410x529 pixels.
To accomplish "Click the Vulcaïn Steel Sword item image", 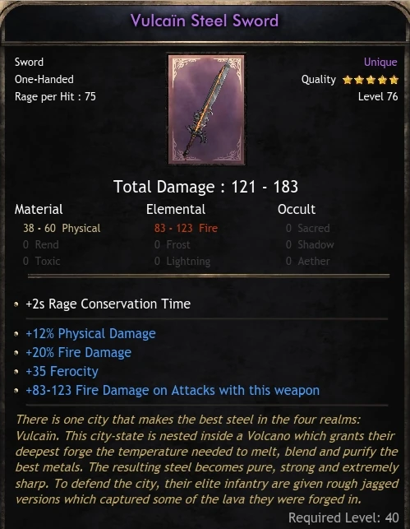I will (206, 109).
